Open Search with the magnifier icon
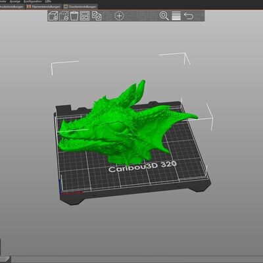This screenshot has height=263, width=263. click(x=164, y=16)
